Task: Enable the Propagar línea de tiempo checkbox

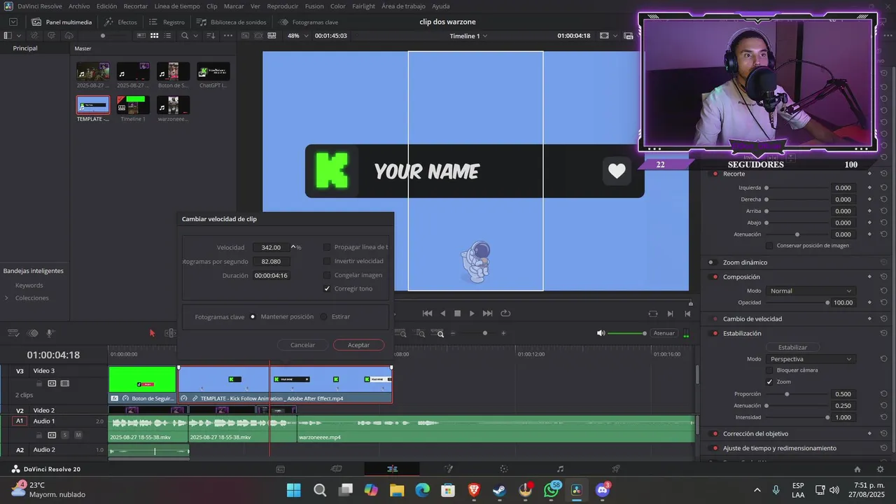Action: (x=327, y=247)
